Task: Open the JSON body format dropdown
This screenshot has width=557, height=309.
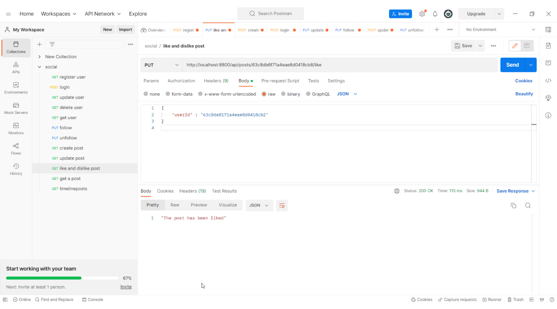Action: point(346,94)
